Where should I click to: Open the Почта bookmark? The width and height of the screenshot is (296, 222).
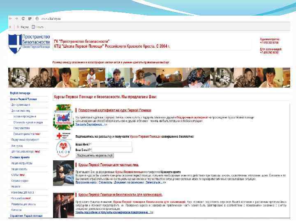point(37,27)
